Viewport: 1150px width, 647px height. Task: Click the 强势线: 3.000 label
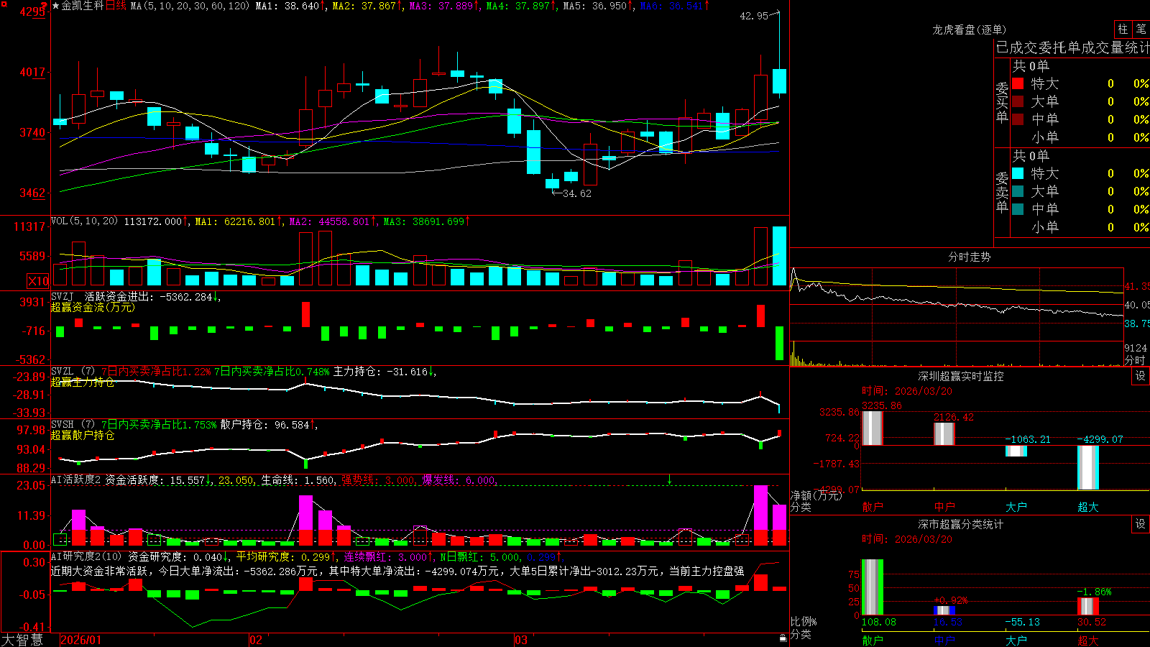pyautogui.click(x=378, y=479)
